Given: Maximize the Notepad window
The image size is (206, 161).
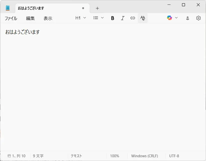Looking at the screenshot, I should coord(183,5).
